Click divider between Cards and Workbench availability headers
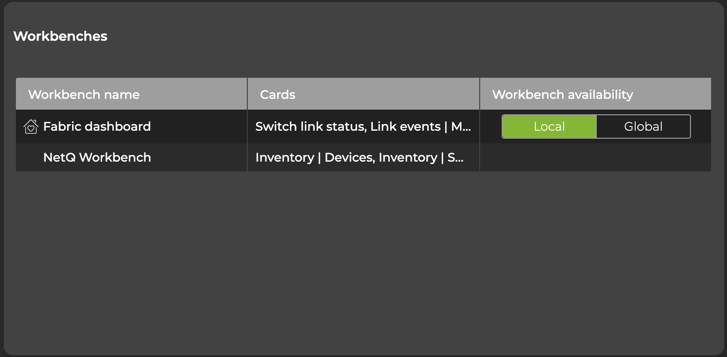The height and width of the screenshot is (357, 727). pyautogui.click(x=480, y=95)
